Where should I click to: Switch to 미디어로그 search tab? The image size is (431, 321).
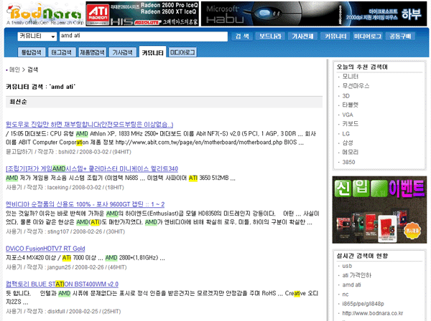tap(182, 52)
